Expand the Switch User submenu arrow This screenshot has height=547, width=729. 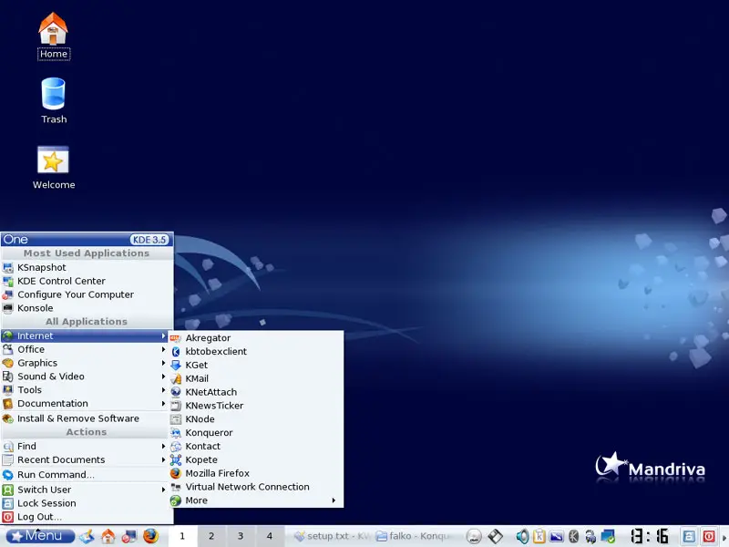[x=163, y=490]
